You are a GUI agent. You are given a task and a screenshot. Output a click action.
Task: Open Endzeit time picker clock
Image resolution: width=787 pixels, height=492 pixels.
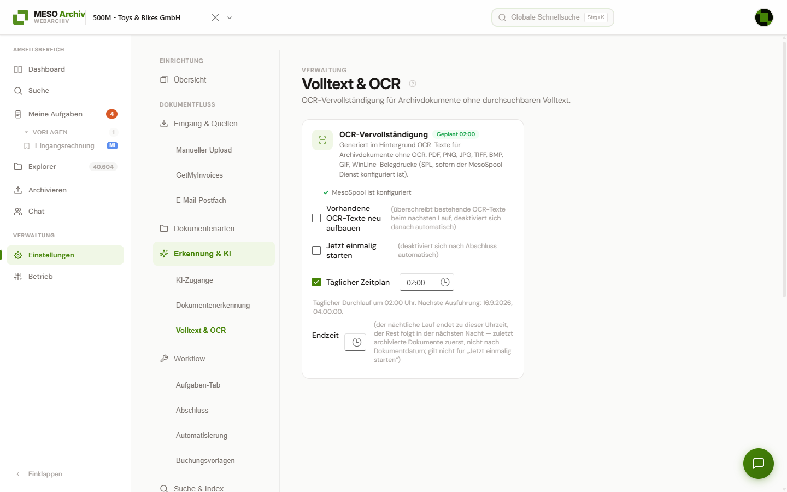point(356,342)
